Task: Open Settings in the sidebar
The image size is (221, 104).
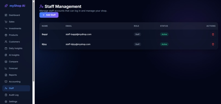Action: pos(16,102)
